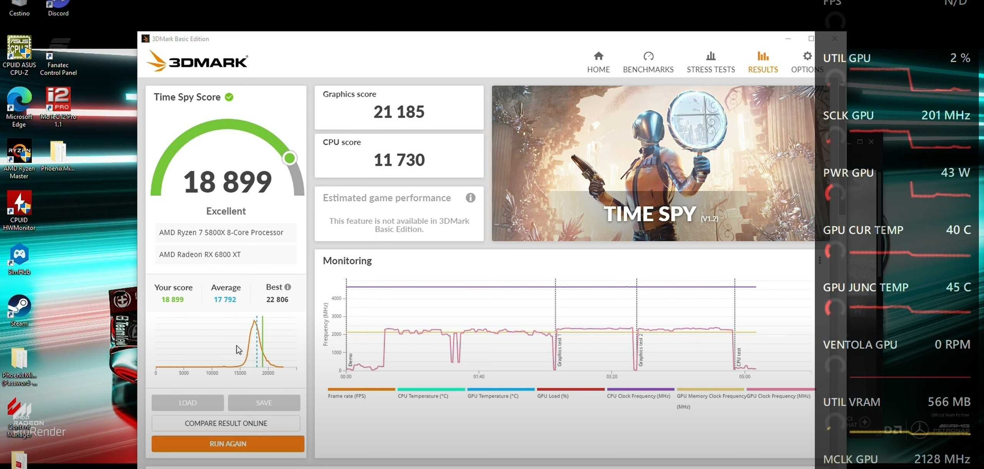Image resolution: width=984 pixels, height=469 pixels.
Task: Open Microsoft Edge desktop icon
Action: (19, 107)
